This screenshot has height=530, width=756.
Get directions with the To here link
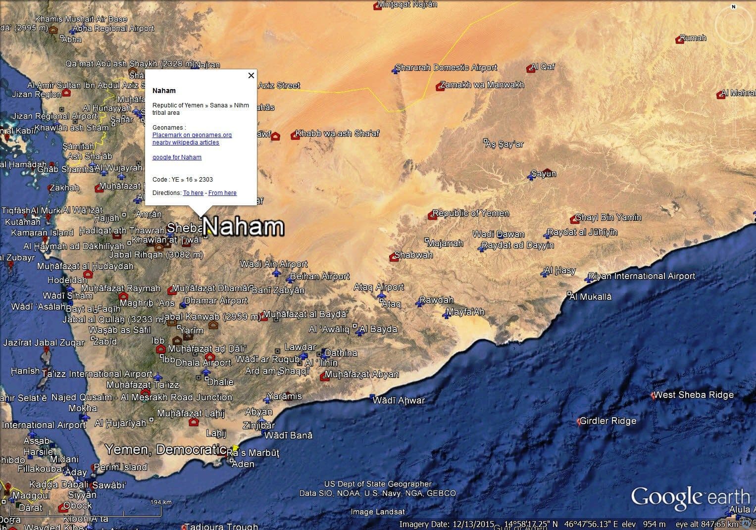coord(193,193)
